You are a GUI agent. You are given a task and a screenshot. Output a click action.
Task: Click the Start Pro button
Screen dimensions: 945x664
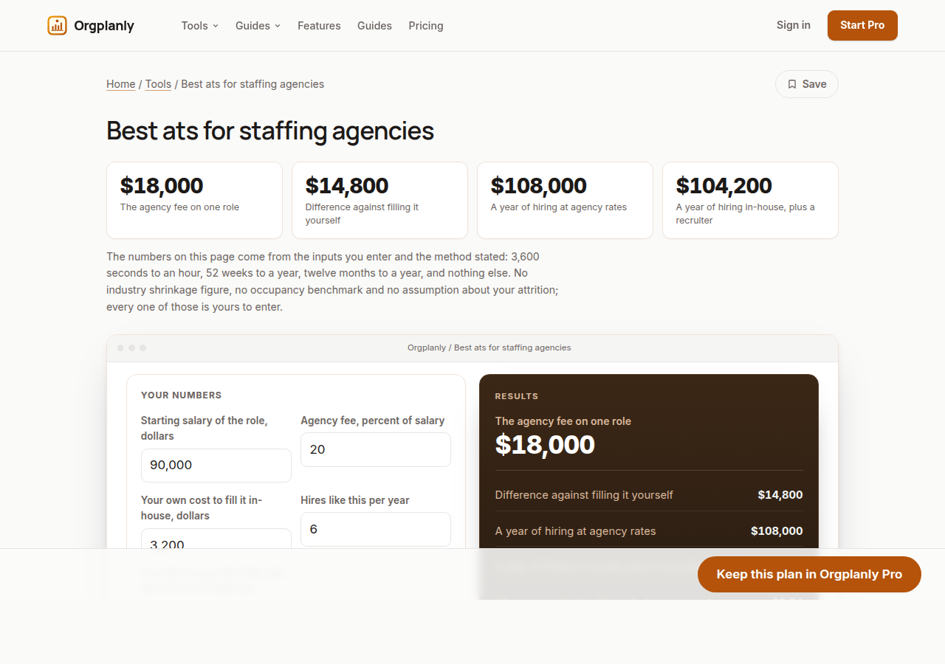coord(862,25)
